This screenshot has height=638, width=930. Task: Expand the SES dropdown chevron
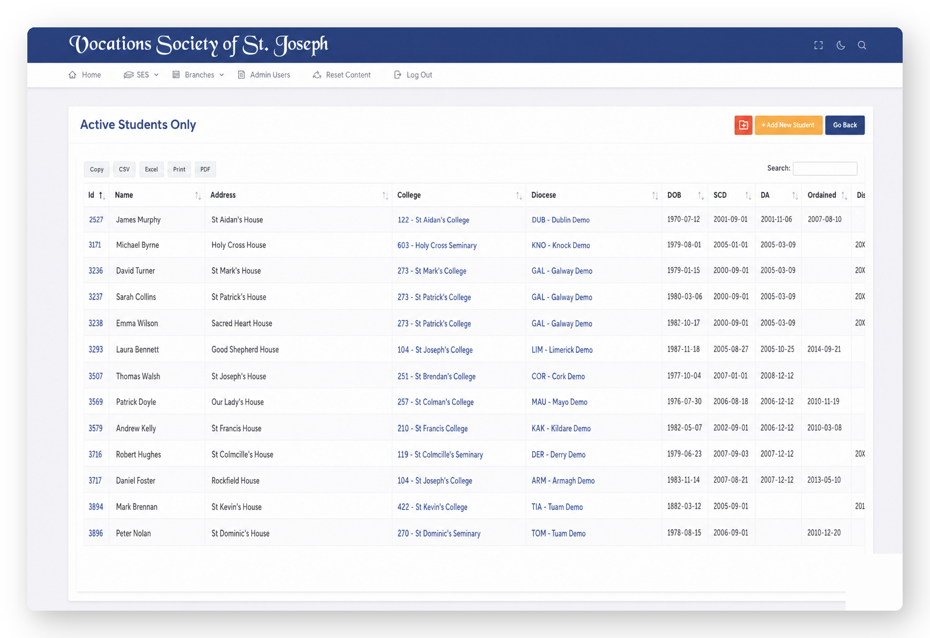156,75
